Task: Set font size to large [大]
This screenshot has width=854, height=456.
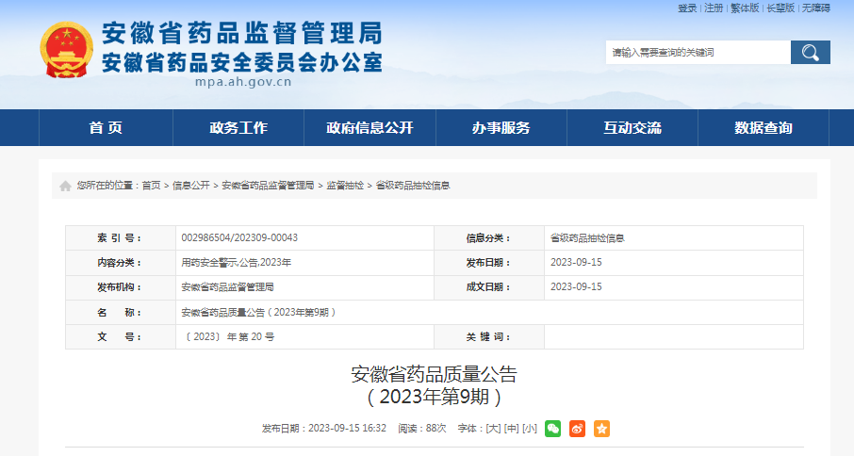Action: [492, 429]
